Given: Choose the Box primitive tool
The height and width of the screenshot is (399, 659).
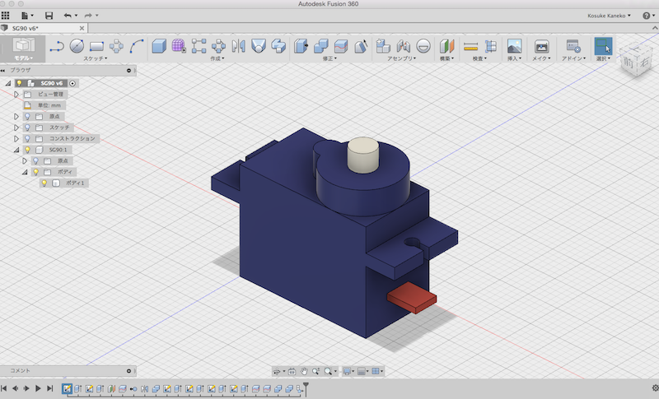Looking at the screenshot, I should pyautogui.click(x=159, y=46).
